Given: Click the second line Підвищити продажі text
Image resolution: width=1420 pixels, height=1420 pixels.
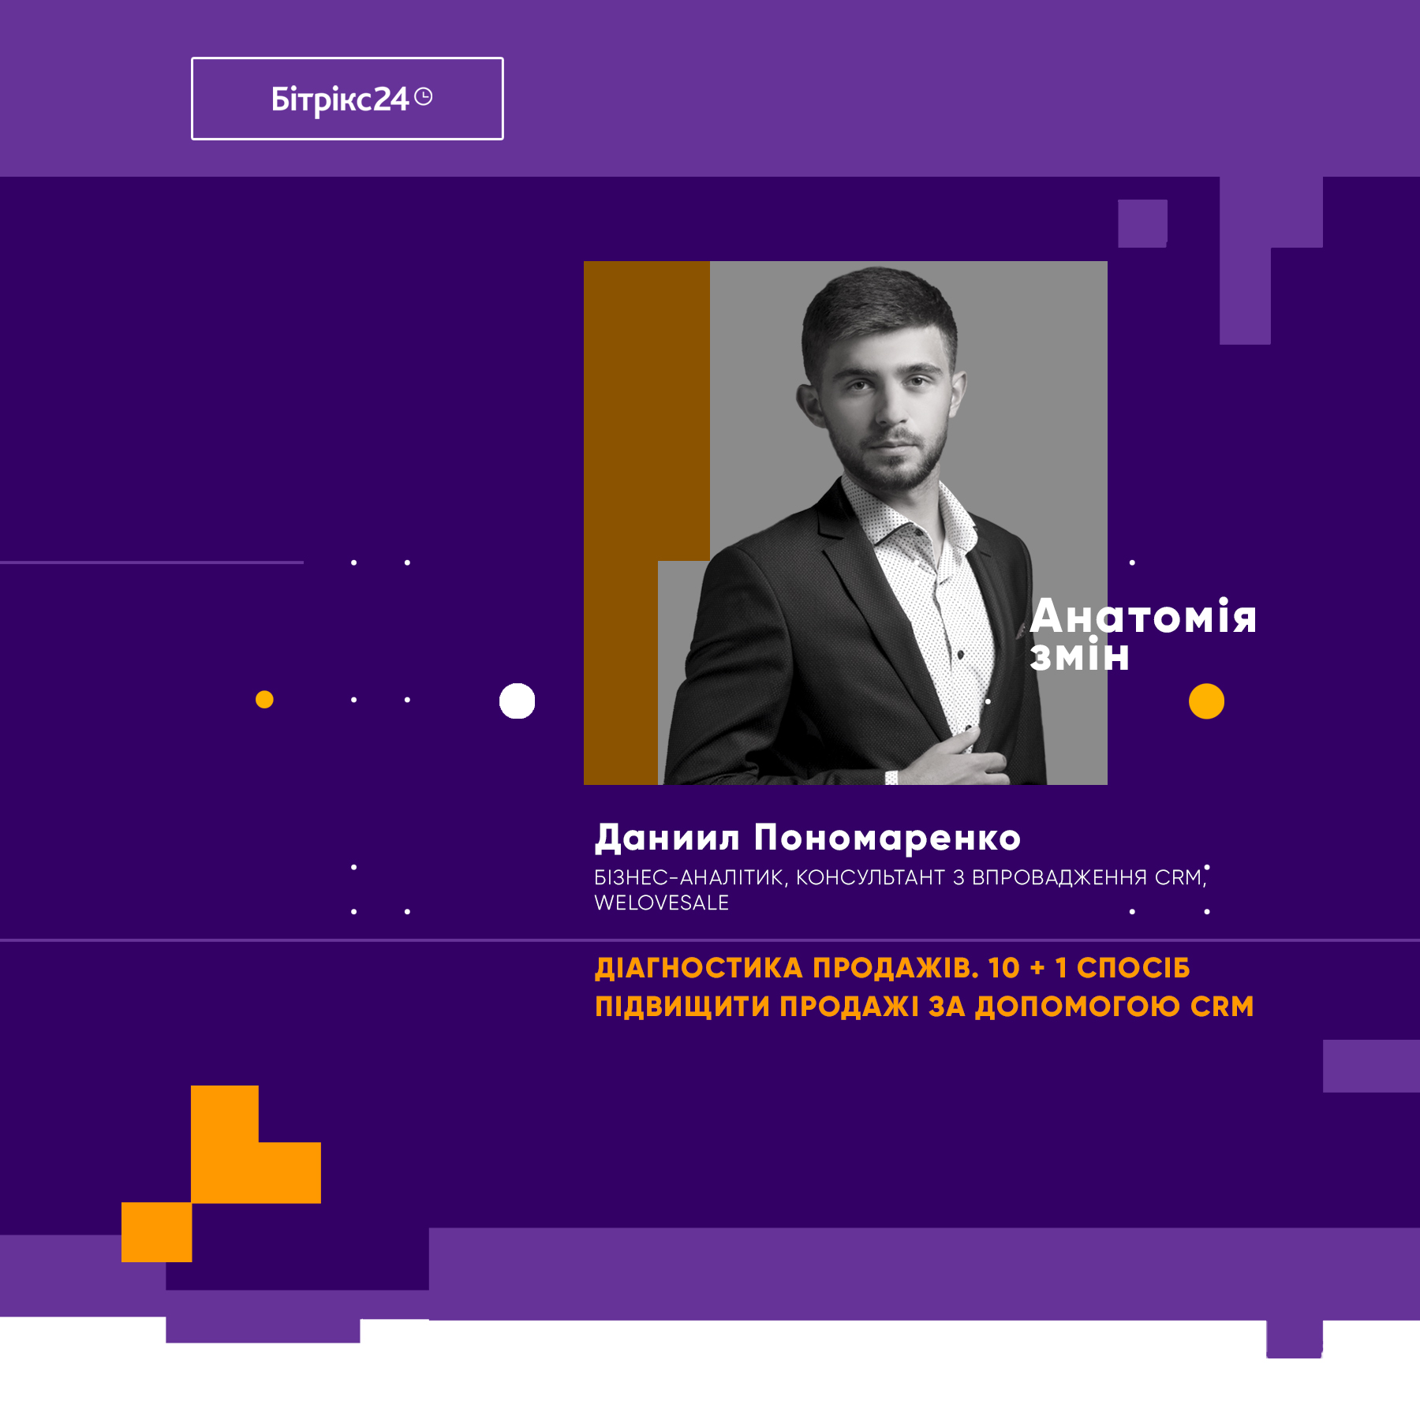Looking at the screenshot, I should 925,1007.
